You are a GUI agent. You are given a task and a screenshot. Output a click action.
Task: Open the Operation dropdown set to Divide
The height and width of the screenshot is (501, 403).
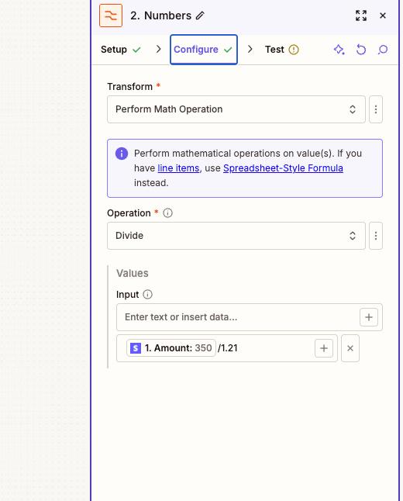click(x=236, y=236)
